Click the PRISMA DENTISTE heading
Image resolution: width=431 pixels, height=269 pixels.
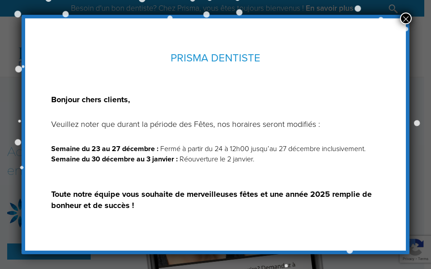pos(215,58)
